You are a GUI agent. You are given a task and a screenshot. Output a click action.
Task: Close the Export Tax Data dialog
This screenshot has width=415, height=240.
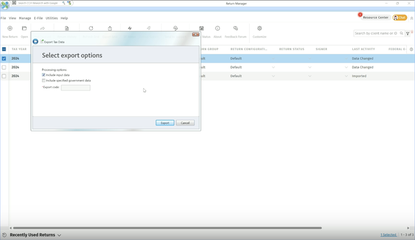click(x=196, y=35)
